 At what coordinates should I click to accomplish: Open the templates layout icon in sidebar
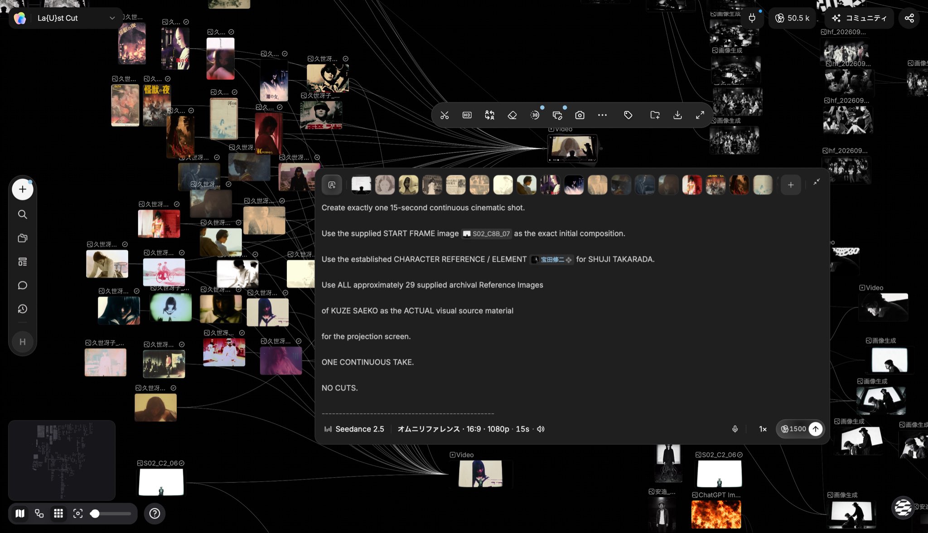pos(22,262)
